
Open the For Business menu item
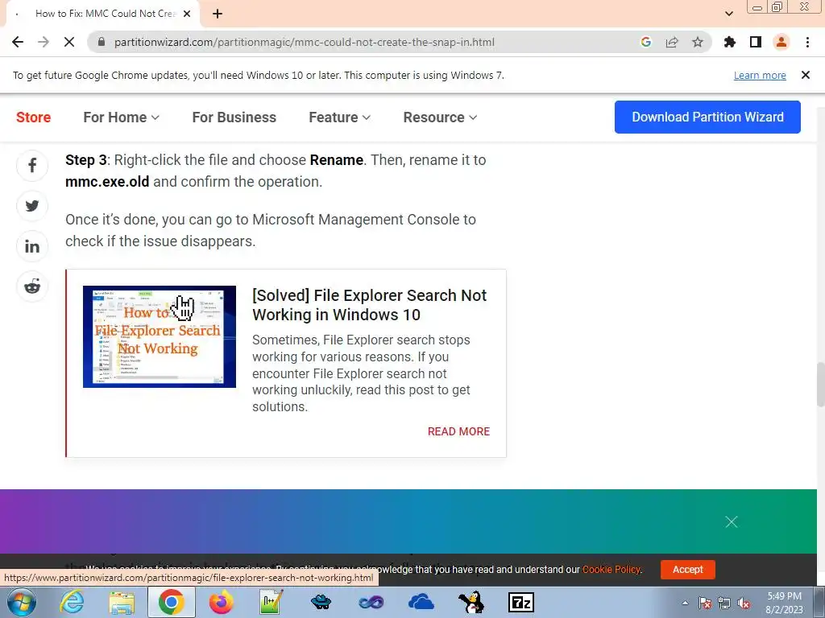coord(234,117)
